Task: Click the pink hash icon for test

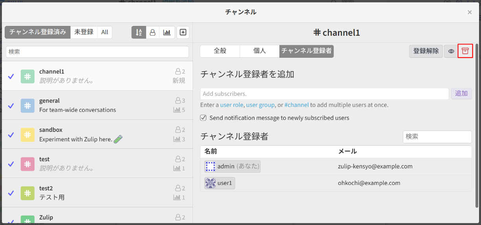Action: click(x=27, y=164)
